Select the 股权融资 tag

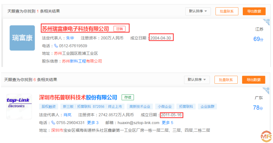pos(48,107)
